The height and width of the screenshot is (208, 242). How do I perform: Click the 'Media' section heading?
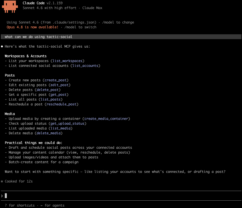point(10,114)
